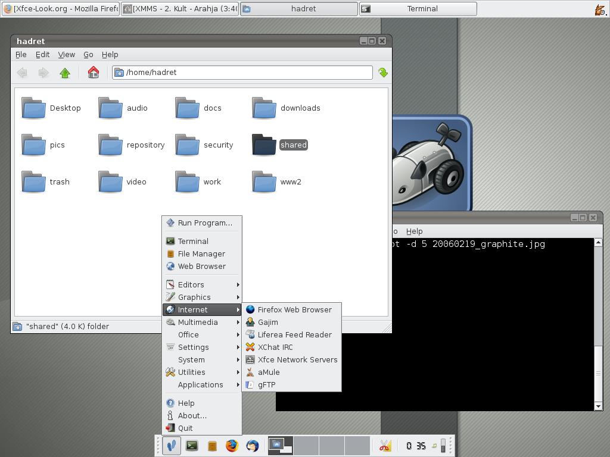The image size is (610, 457).
Task: Expand the Editors submenu
Action: coord(203,285)
